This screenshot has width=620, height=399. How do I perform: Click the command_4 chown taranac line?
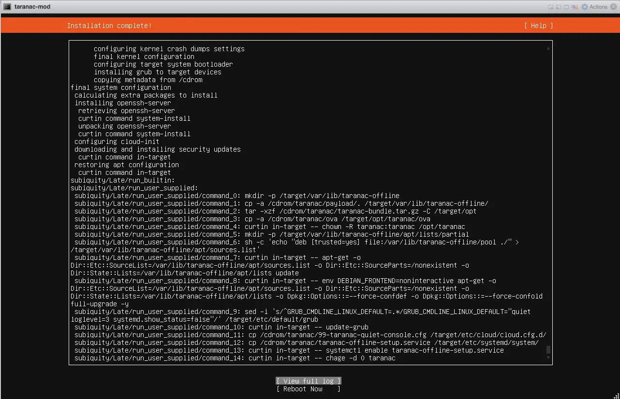pyautogui.click(x=270, y=227)
